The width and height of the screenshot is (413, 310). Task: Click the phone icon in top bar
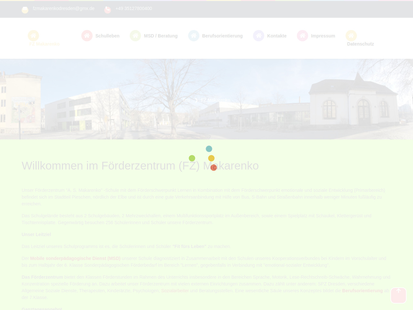107,10
